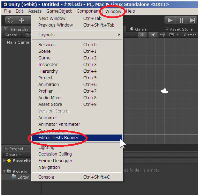Choose Project from Window menu
198x195 pixels.
pyautogui.click(x=77, y=78)
